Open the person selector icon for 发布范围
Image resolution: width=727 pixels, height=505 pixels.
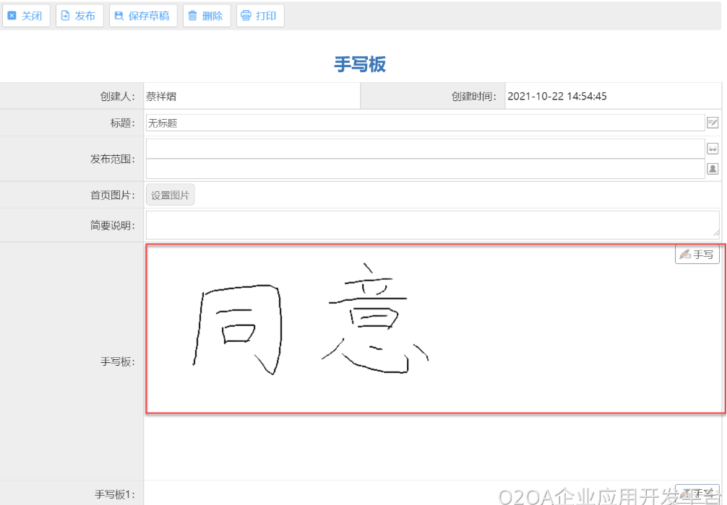[713, 169]
